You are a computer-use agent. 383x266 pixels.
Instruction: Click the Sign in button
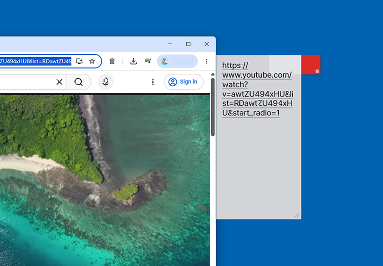click(183, 82)
